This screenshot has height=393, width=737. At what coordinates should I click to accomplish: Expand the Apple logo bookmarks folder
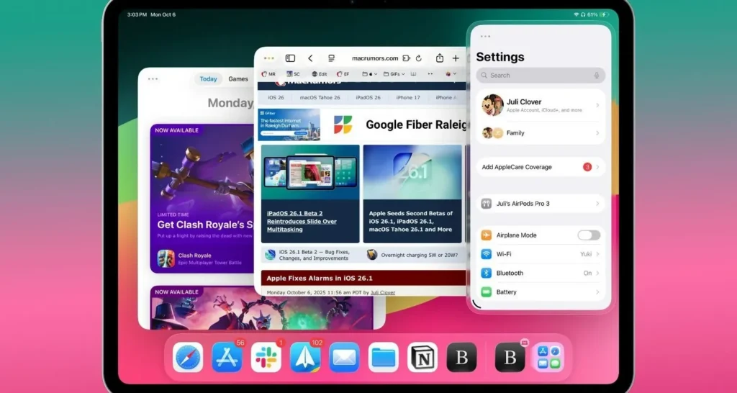tap(369, 74)
